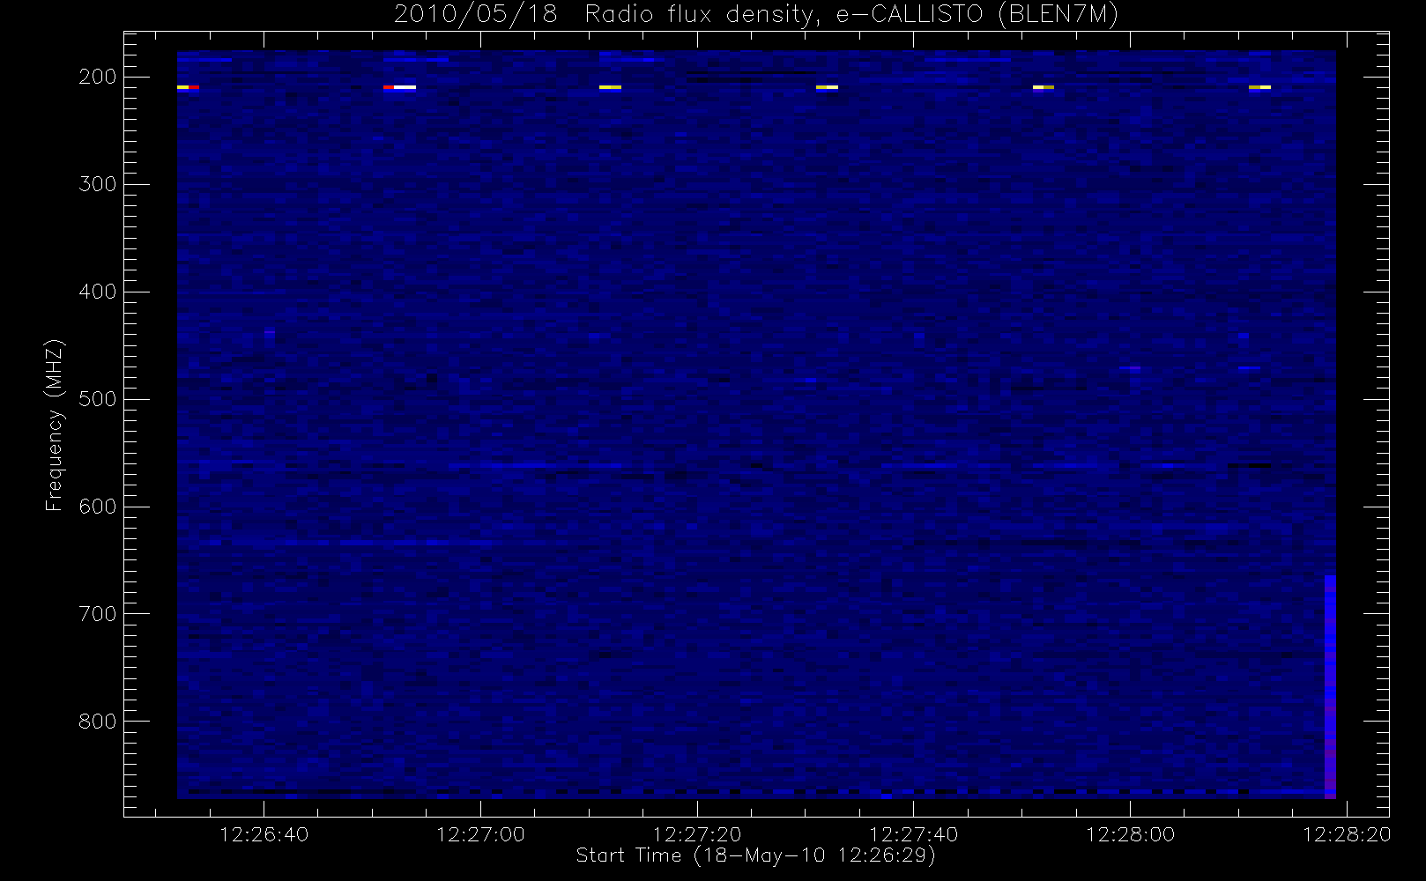Click the 12:28:00 time tick label

[x=1130, y=834]
